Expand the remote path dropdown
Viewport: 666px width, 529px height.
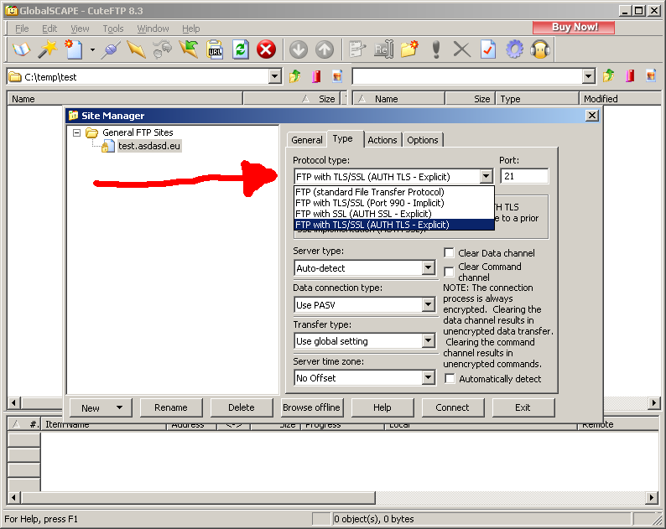(x=588, y=76)
